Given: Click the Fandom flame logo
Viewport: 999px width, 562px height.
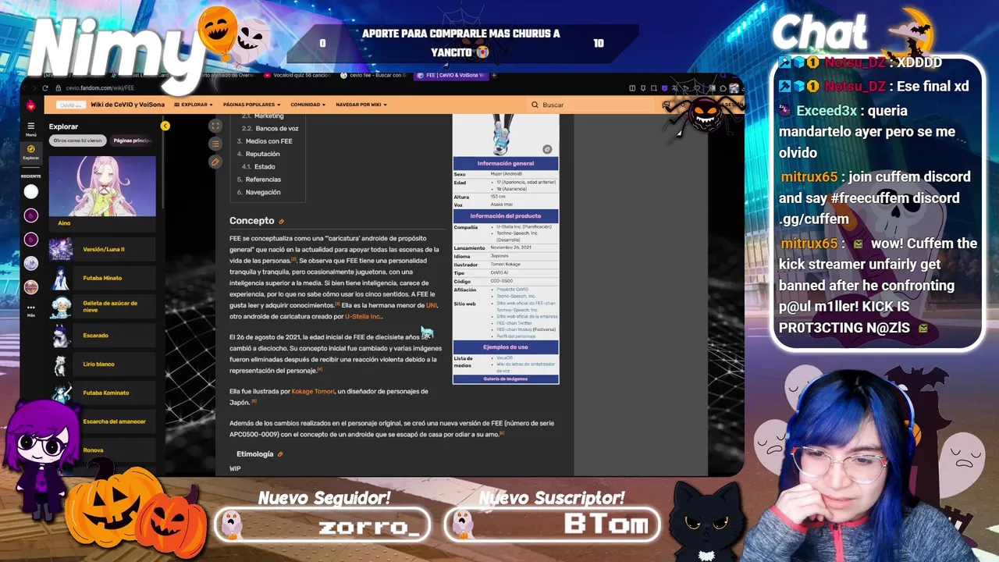Looking at the screenshot, I should point(31,105).
